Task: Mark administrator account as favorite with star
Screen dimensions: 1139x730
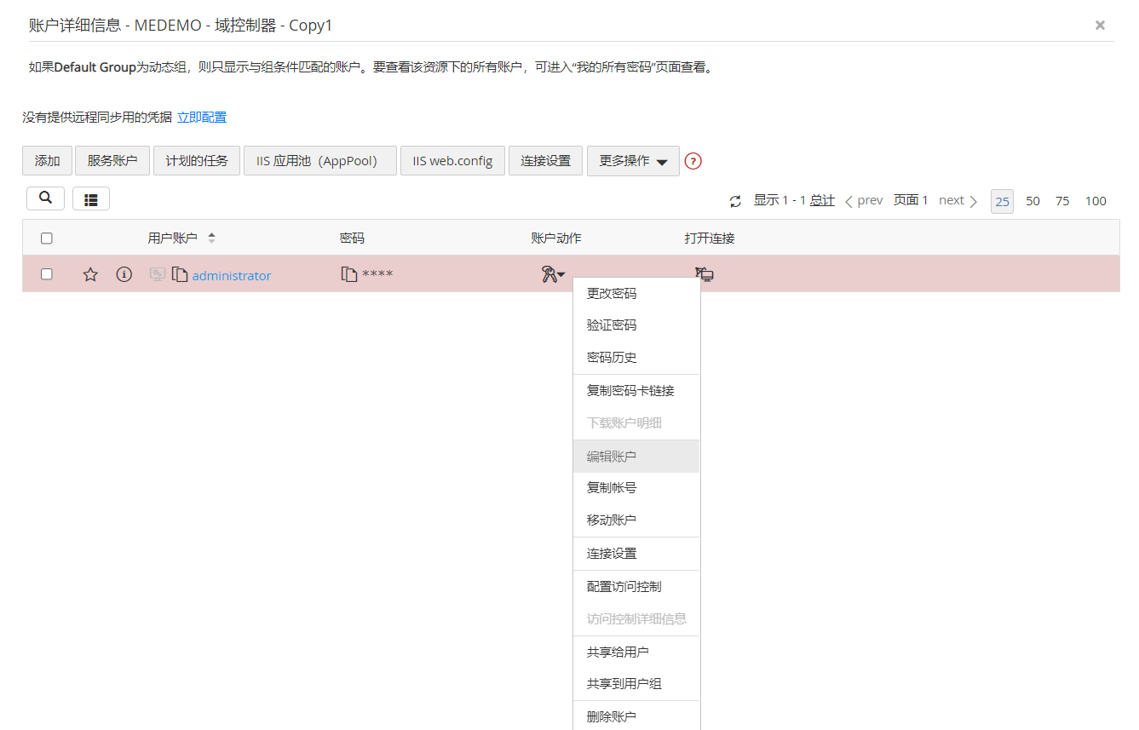Action: pos(90,274)
